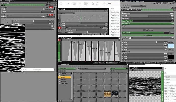
Task: Toggle the Flicker/Twinkle button
Action: point(148,30)
